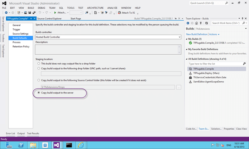The image size is (249, 149).
Task: Switch to Visual Studio taskbar icon
Action: tap(56, 145)
